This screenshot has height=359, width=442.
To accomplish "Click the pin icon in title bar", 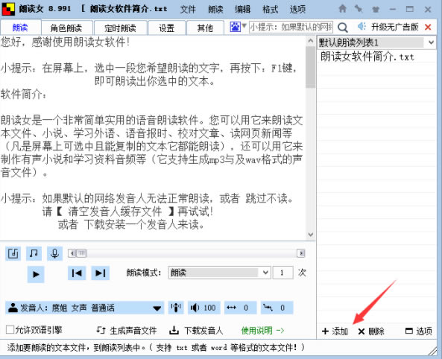I will point(359,9).
